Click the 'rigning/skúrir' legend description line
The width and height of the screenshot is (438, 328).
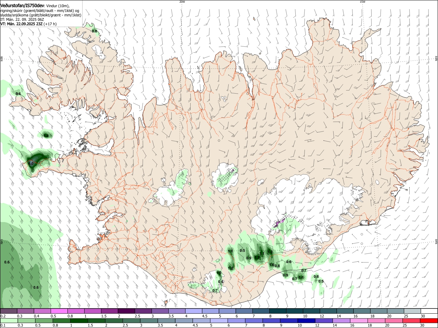pos(40,10)
